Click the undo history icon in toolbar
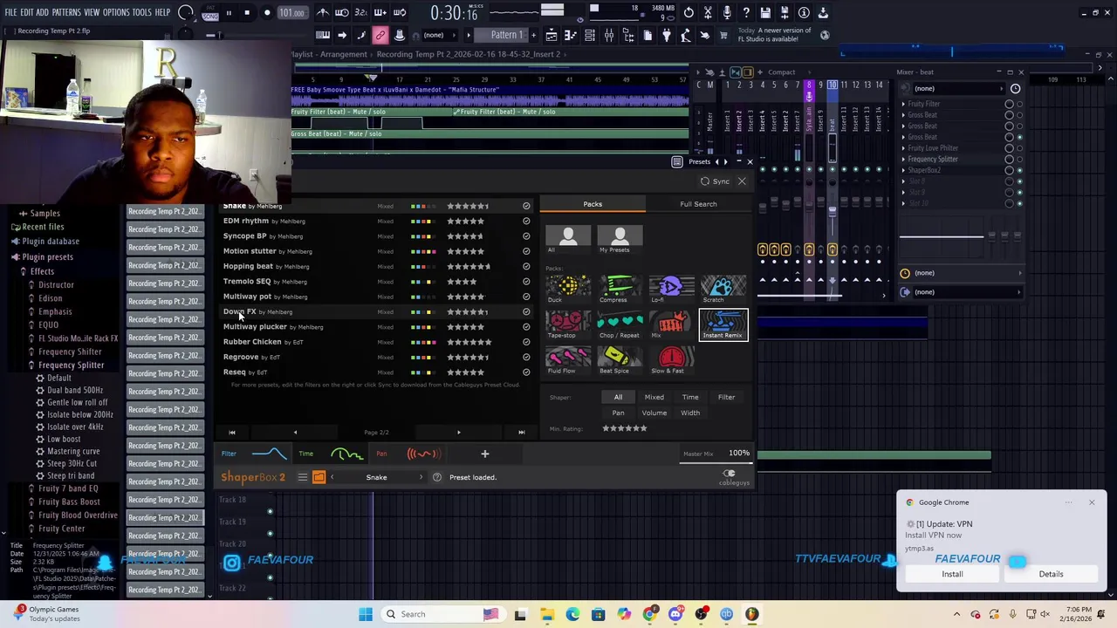 (689, 12)
